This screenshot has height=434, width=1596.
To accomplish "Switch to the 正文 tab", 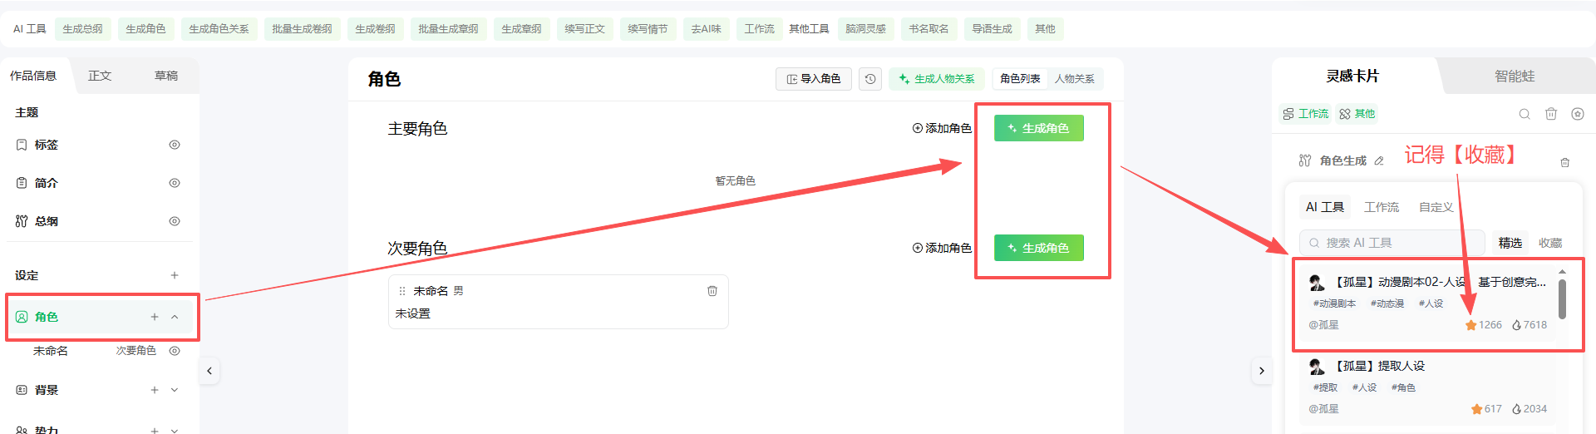I will click(x=100, y=76).
